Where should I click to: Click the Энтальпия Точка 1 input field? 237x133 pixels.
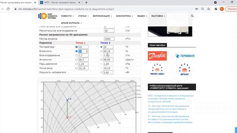(83, 60)
